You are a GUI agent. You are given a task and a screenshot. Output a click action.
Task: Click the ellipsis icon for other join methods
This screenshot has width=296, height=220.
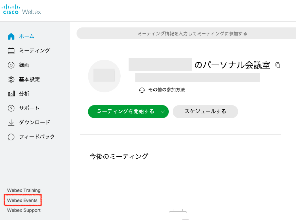pyautogui.click(x=142, y=90)
